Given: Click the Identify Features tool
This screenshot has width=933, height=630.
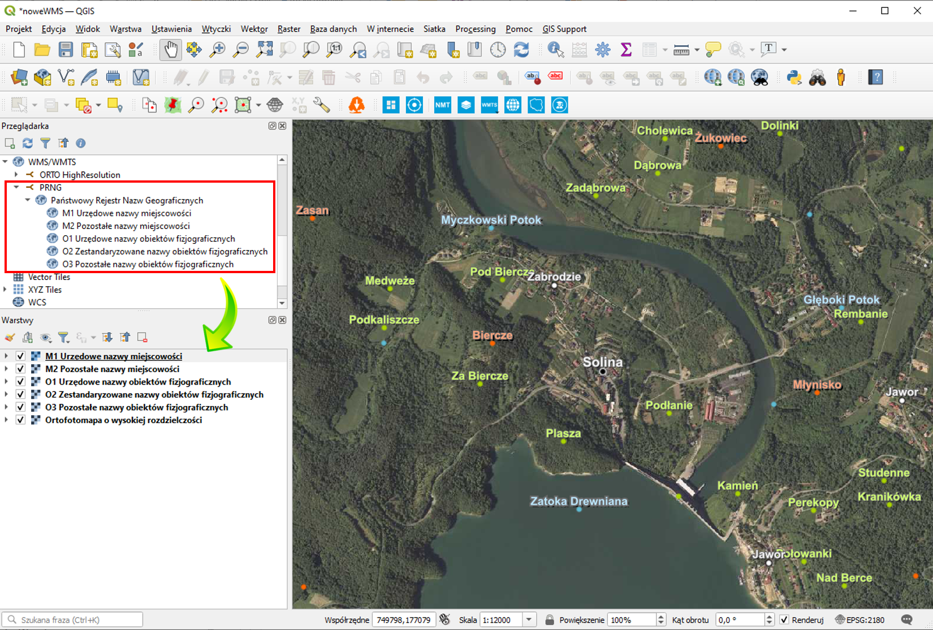Looking at the screenshot, I should click(555, 50).
